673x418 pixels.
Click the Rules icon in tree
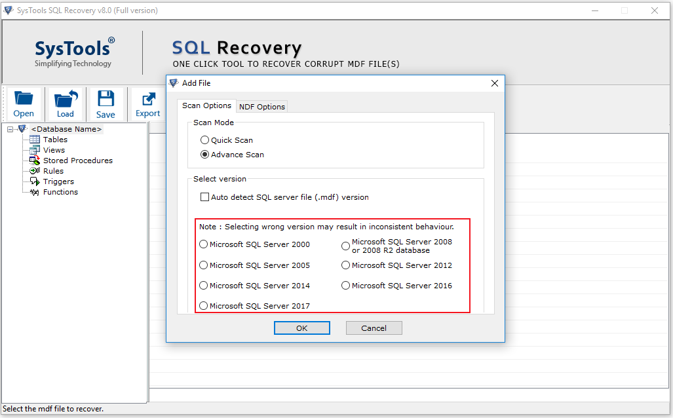tap(34, 171)
